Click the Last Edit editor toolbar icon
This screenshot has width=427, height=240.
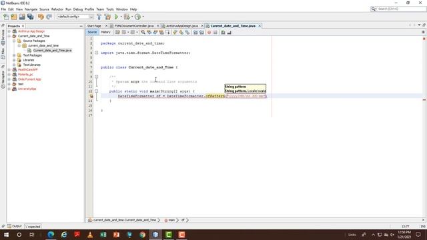point(117,33)
